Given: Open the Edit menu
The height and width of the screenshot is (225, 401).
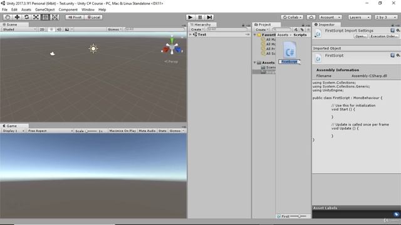Looking at the screenshot, I should tap(14, 10).
